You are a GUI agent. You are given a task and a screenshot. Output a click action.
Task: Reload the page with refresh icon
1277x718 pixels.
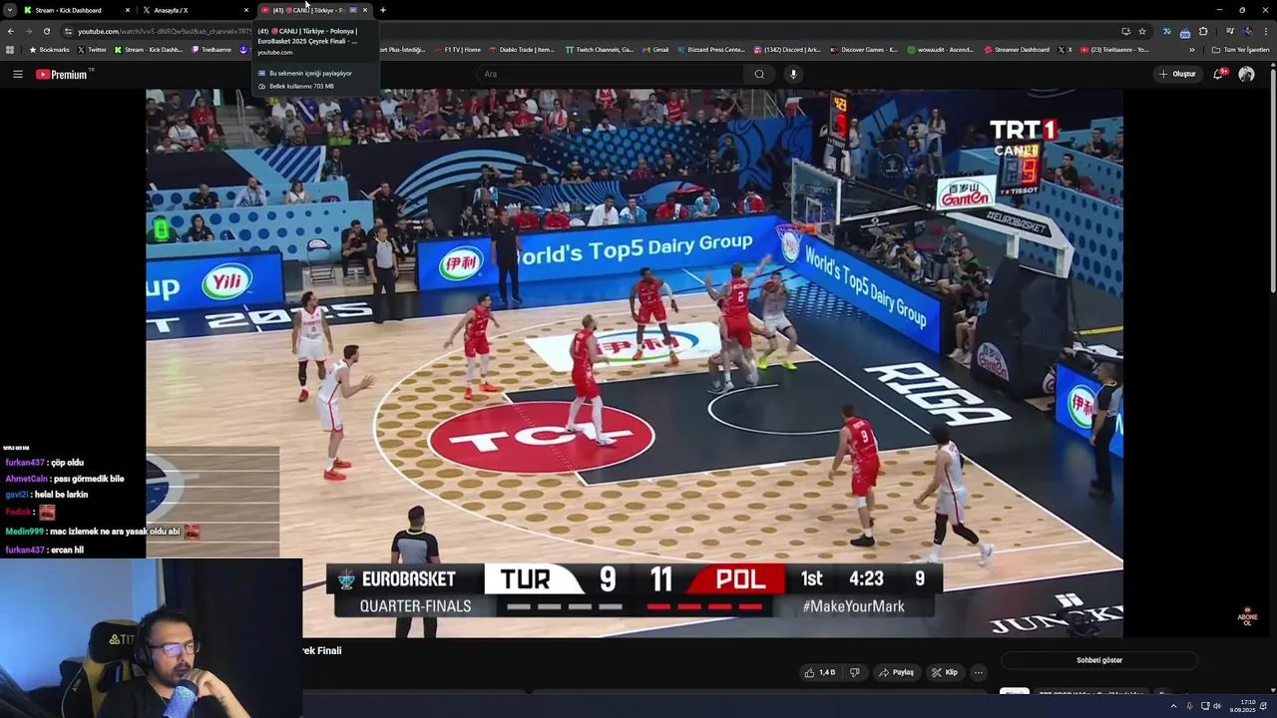pos(46,31)
